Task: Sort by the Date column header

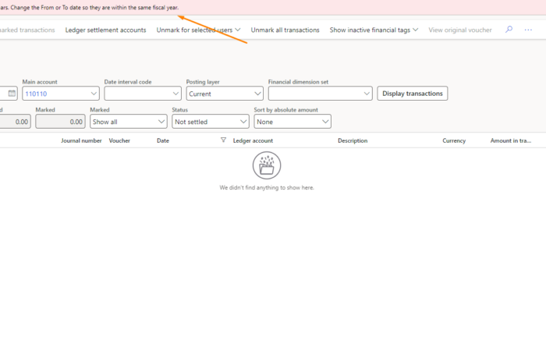Action: 162,140
